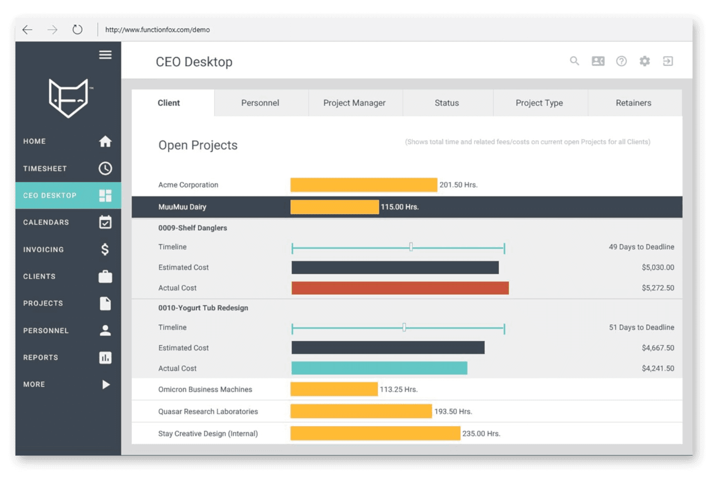
Task: Click the search magnifier icon
Action: click(575, 61)
